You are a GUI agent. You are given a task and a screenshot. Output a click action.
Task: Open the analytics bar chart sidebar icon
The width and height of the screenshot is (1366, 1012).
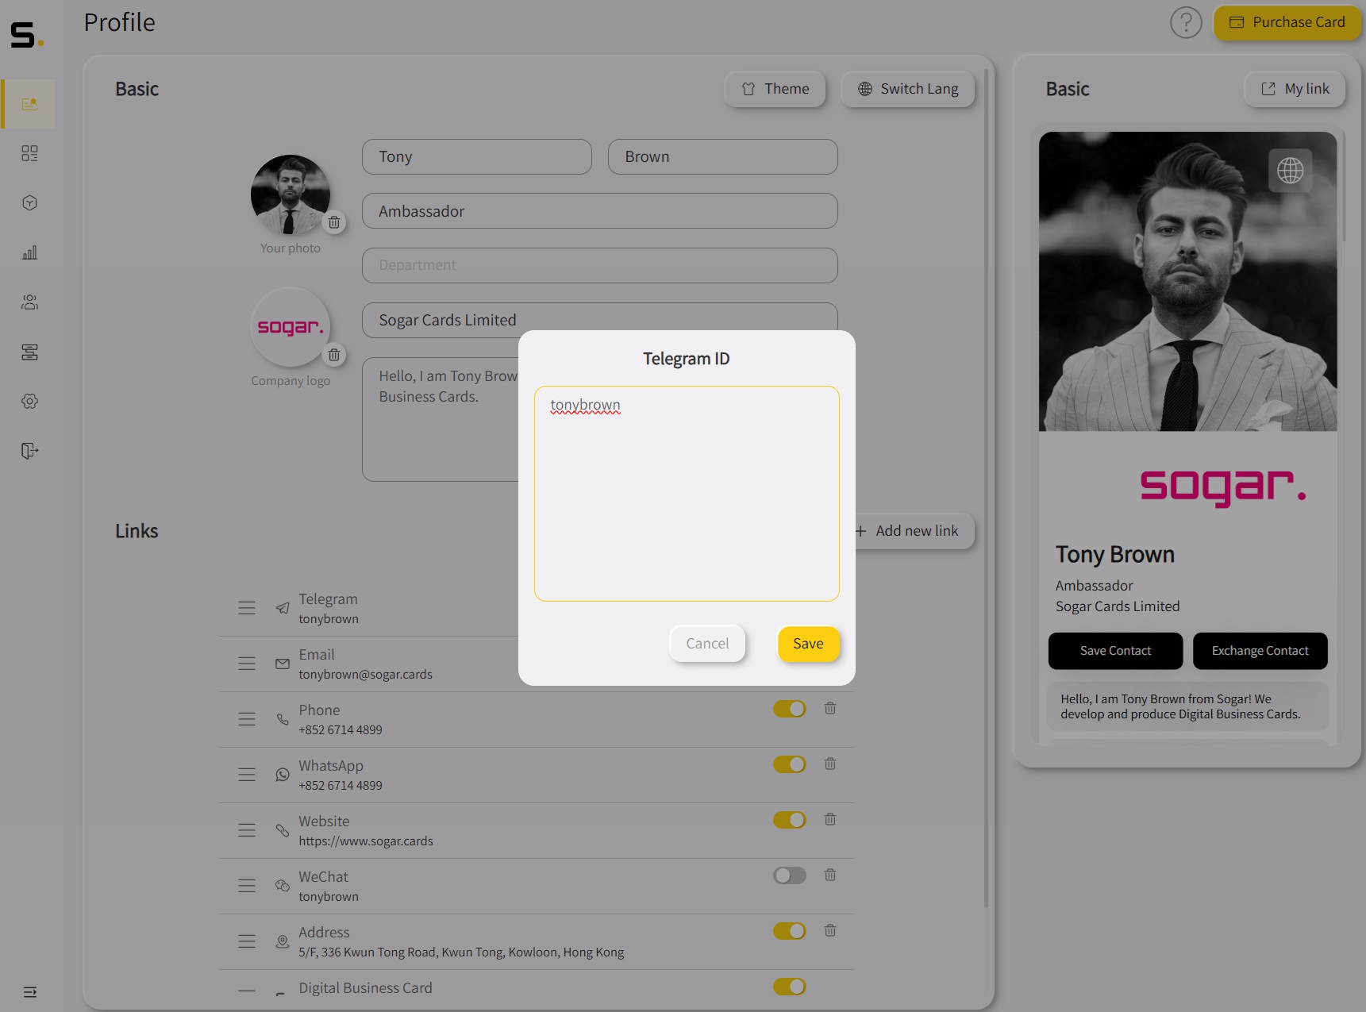[x=29, y=252]
